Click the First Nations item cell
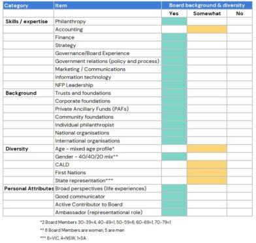256x243 pixels. click(x=108, y=173)
